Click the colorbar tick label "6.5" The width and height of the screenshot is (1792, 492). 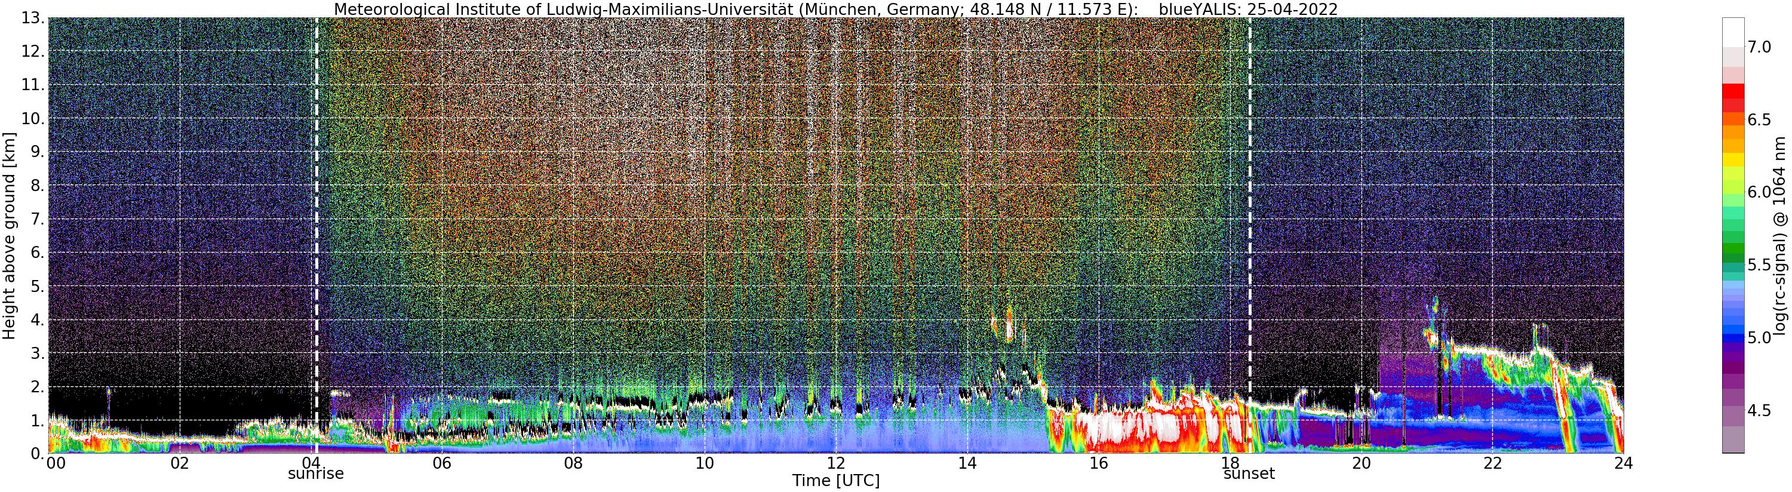(x=1759, y=119)
